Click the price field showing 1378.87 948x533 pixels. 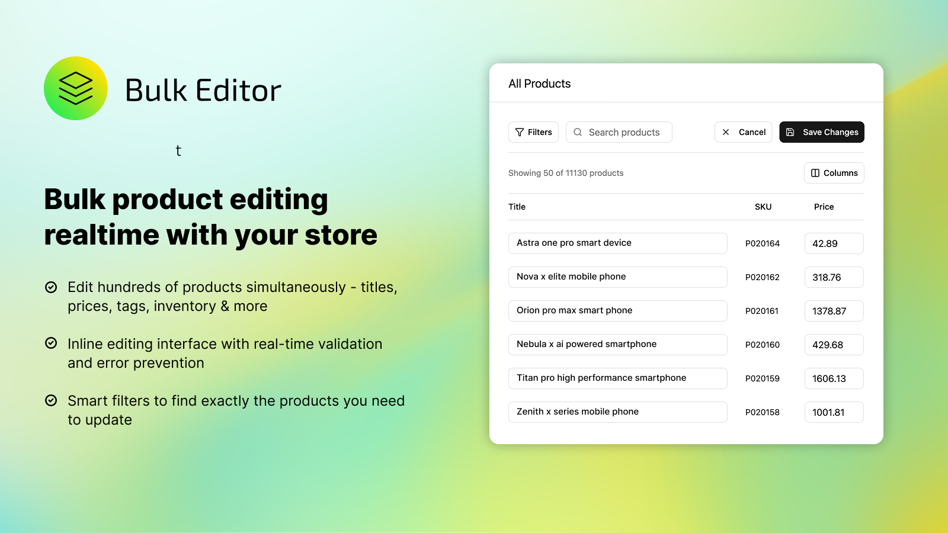[x=834, y=311]
